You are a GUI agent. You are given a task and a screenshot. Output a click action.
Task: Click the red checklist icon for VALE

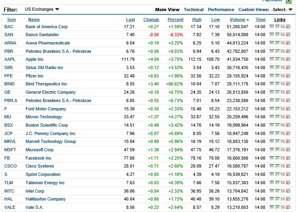point(288,207)
